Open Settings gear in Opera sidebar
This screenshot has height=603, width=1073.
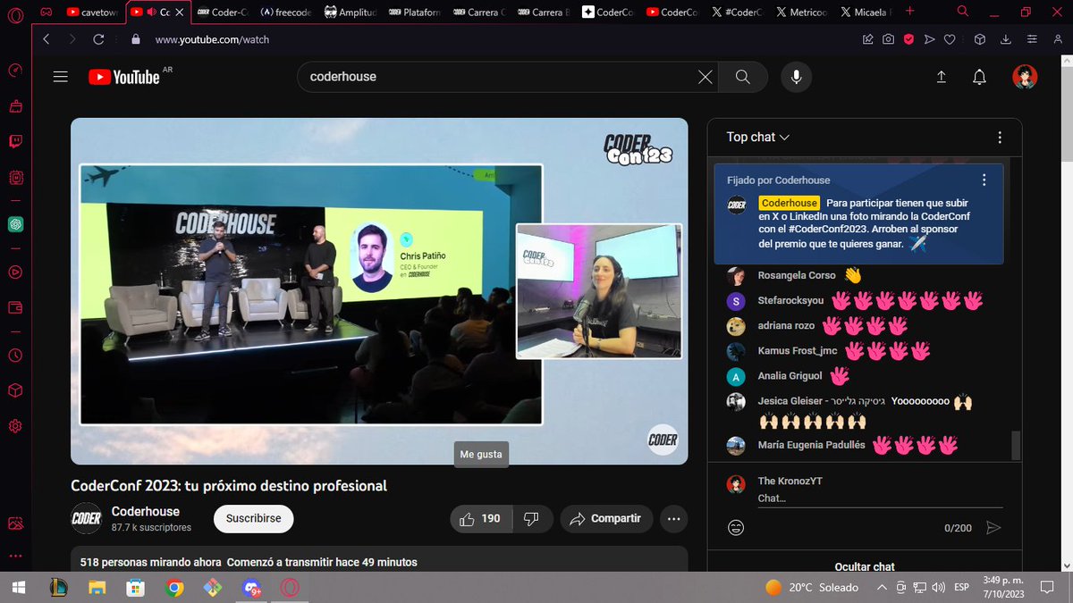pyautogui.click(x=15, y=426)
